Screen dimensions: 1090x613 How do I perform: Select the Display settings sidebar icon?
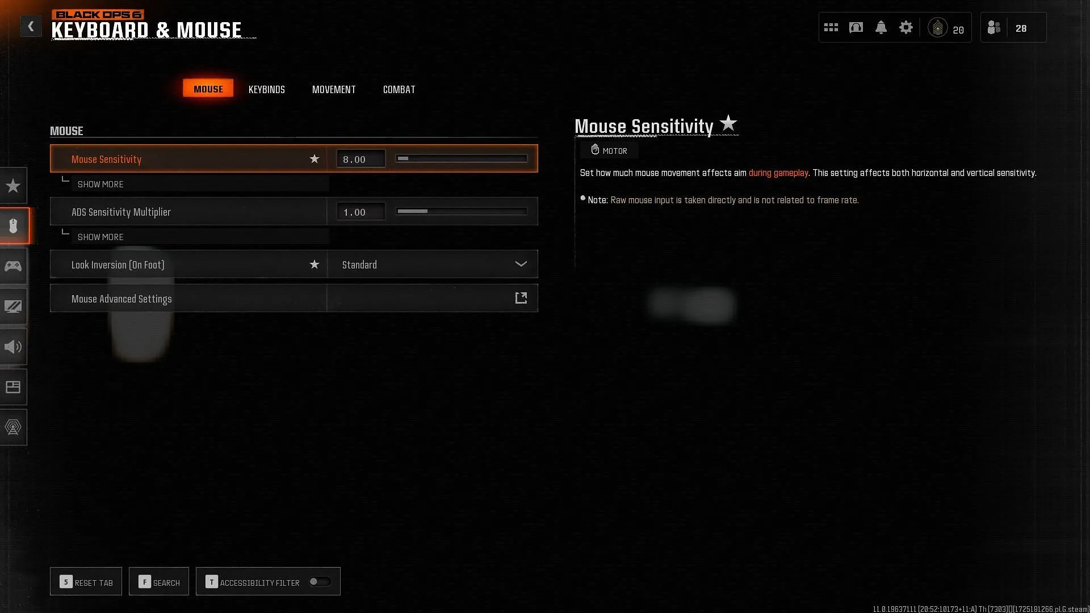pos(14,306)
